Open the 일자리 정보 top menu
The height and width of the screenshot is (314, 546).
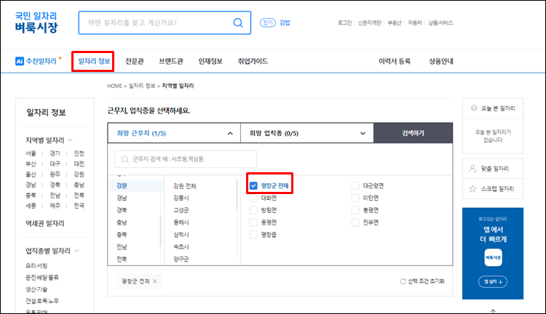[94, 61]
